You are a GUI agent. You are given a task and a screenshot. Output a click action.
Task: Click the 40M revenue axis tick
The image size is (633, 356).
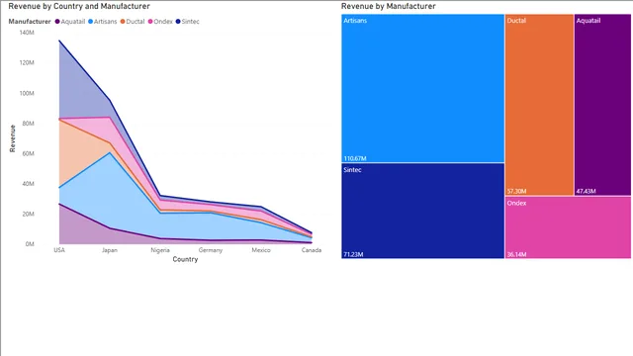[29, 184]
